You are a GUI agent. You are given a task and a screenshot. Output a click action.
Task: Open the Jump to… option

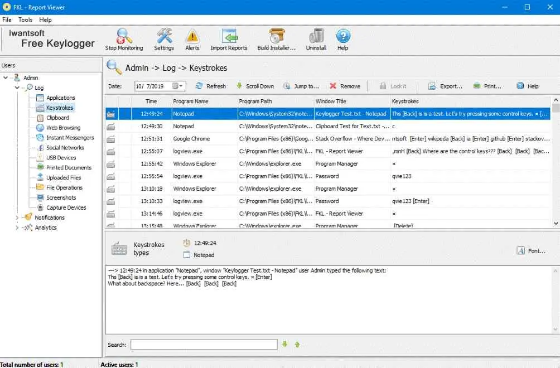pyautogui.click(x=301, y=86)
